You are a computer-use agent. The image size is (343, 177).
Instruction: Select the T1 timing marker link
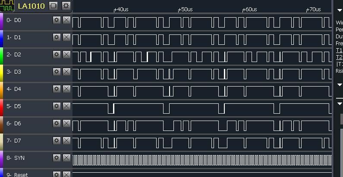click(x=339, y=50)
